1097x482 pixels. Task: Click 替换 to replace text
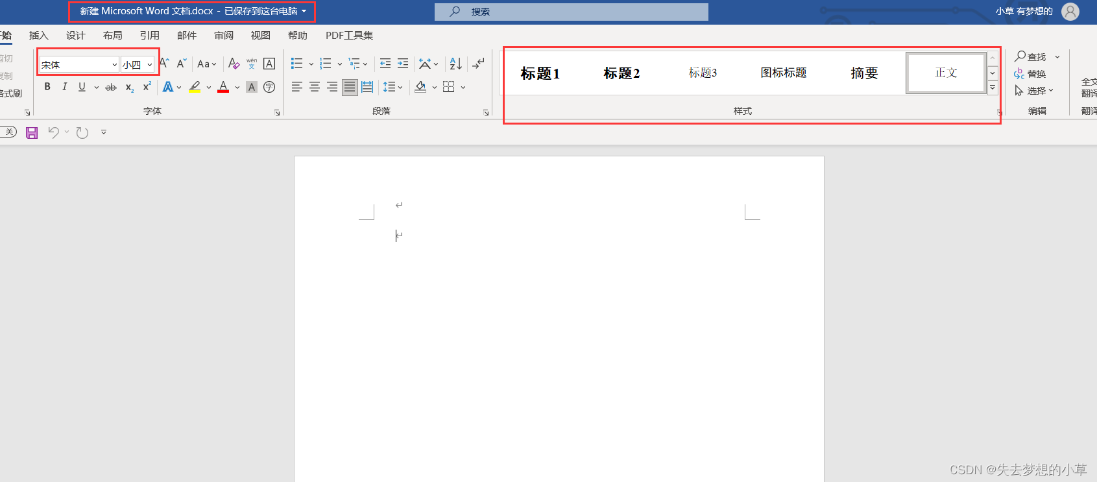(x=1030, y=74)
